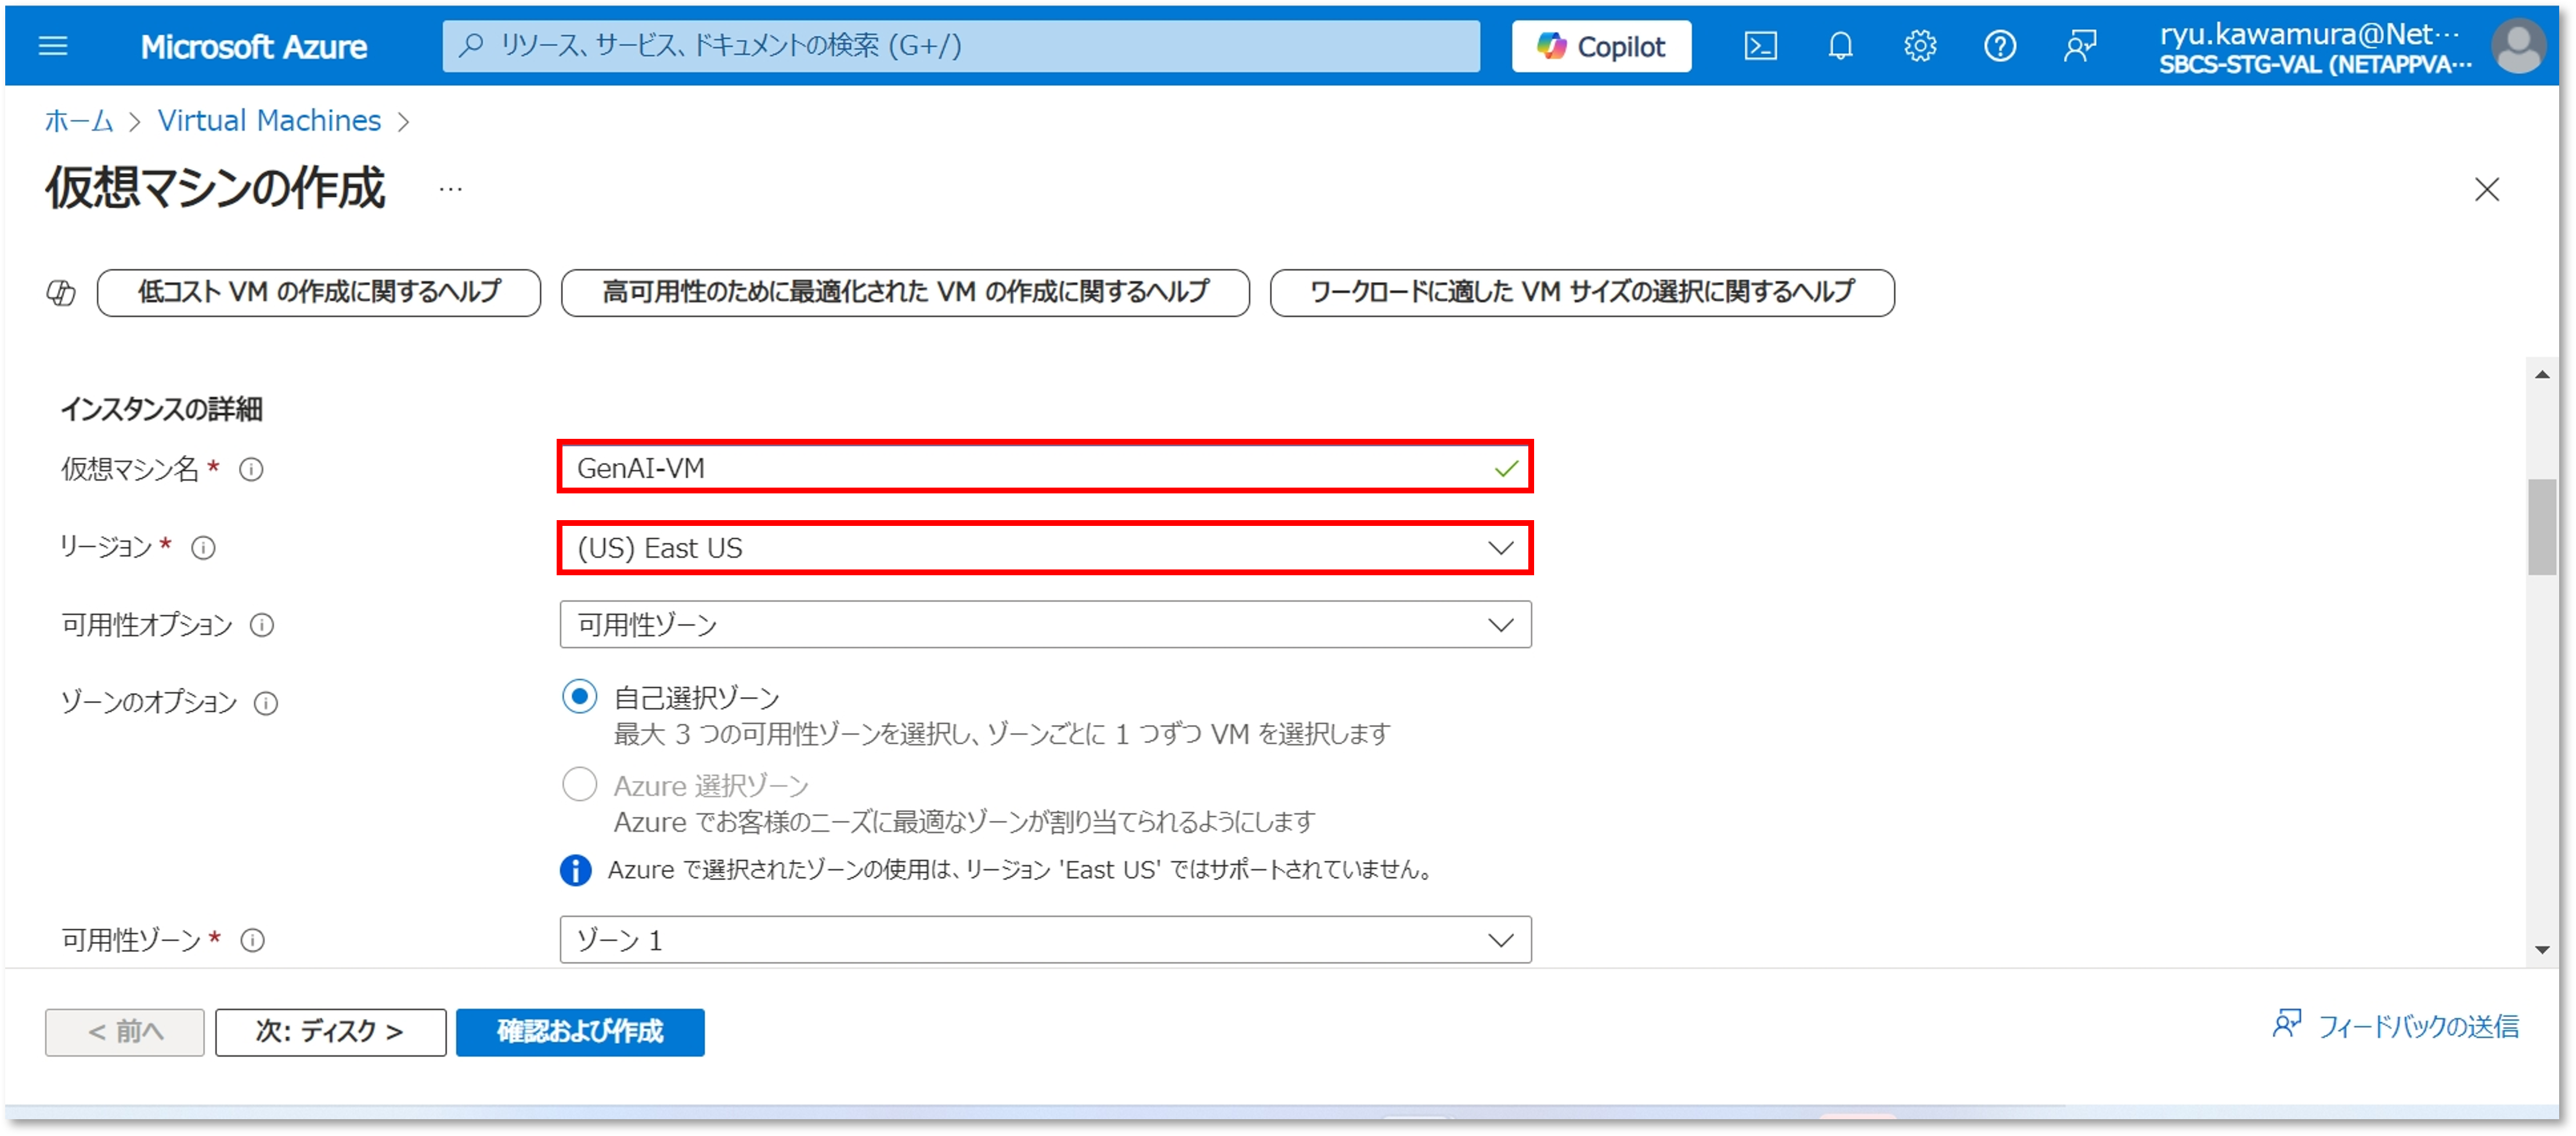
Task: Open the hamburger portal menu
Action: (53, 46)
